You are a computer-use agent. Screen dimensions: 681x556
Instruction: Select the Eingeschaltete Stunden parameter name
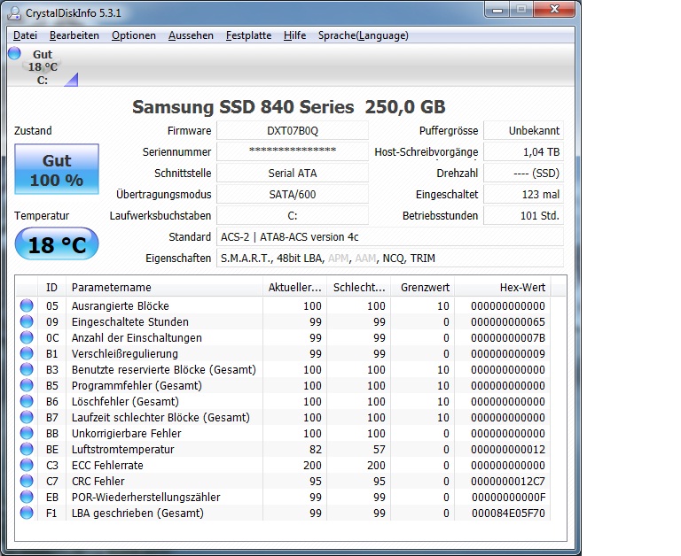click(x=130, y=321)
